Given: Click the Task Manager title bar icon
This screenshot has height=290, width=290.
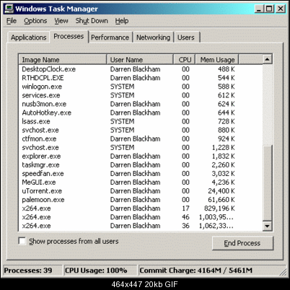Looking at the screenshot, I should 9,9.
